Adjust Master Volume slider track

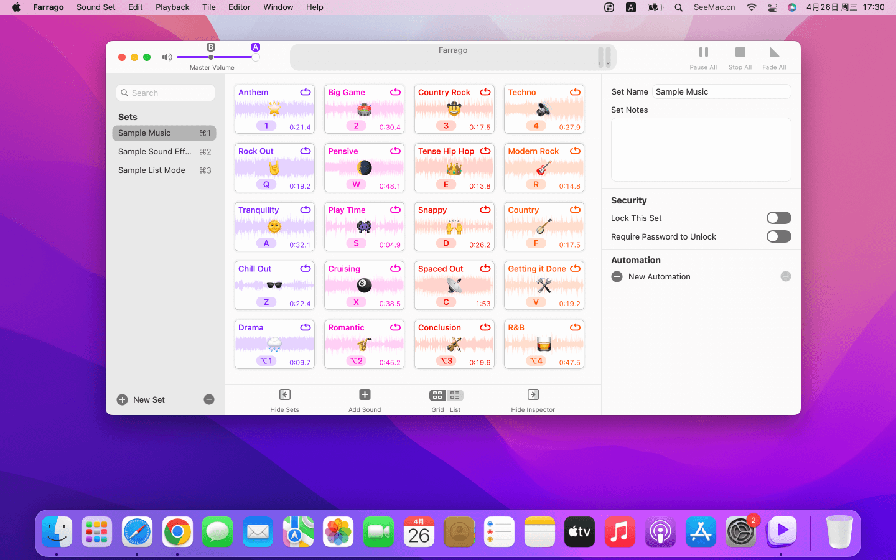[216, 57]
